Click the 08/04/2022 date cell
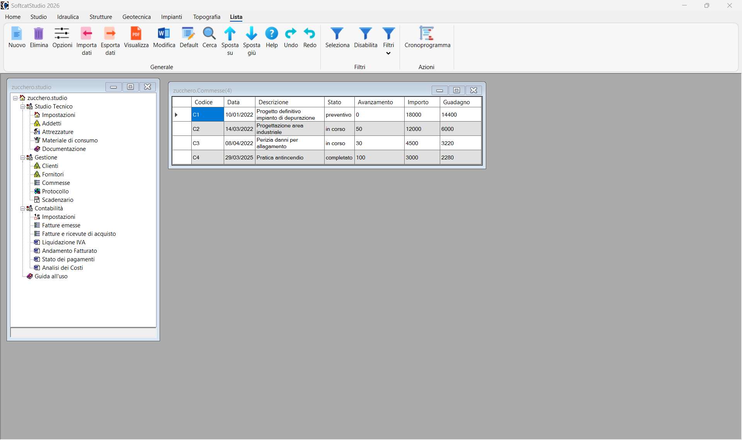Screen dimensions: 742x440 239,143
